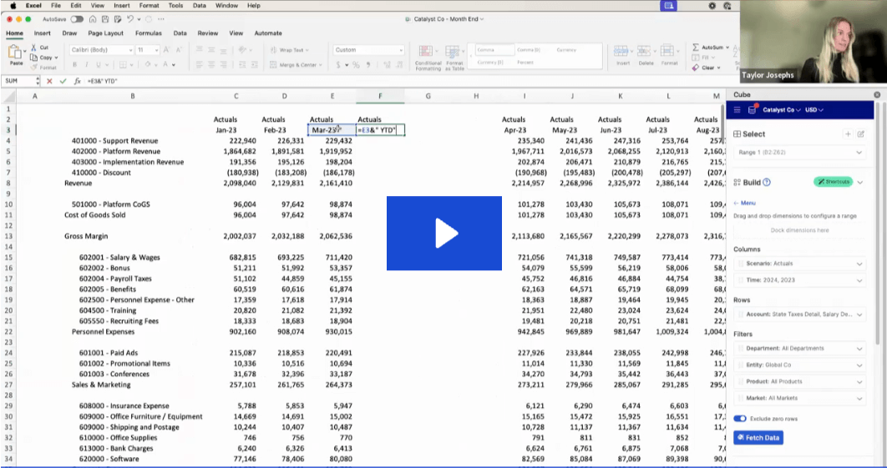Expand the Scenario: Actuals dropdown
Viewport: 887px width, 468px height.
[799, 264]
